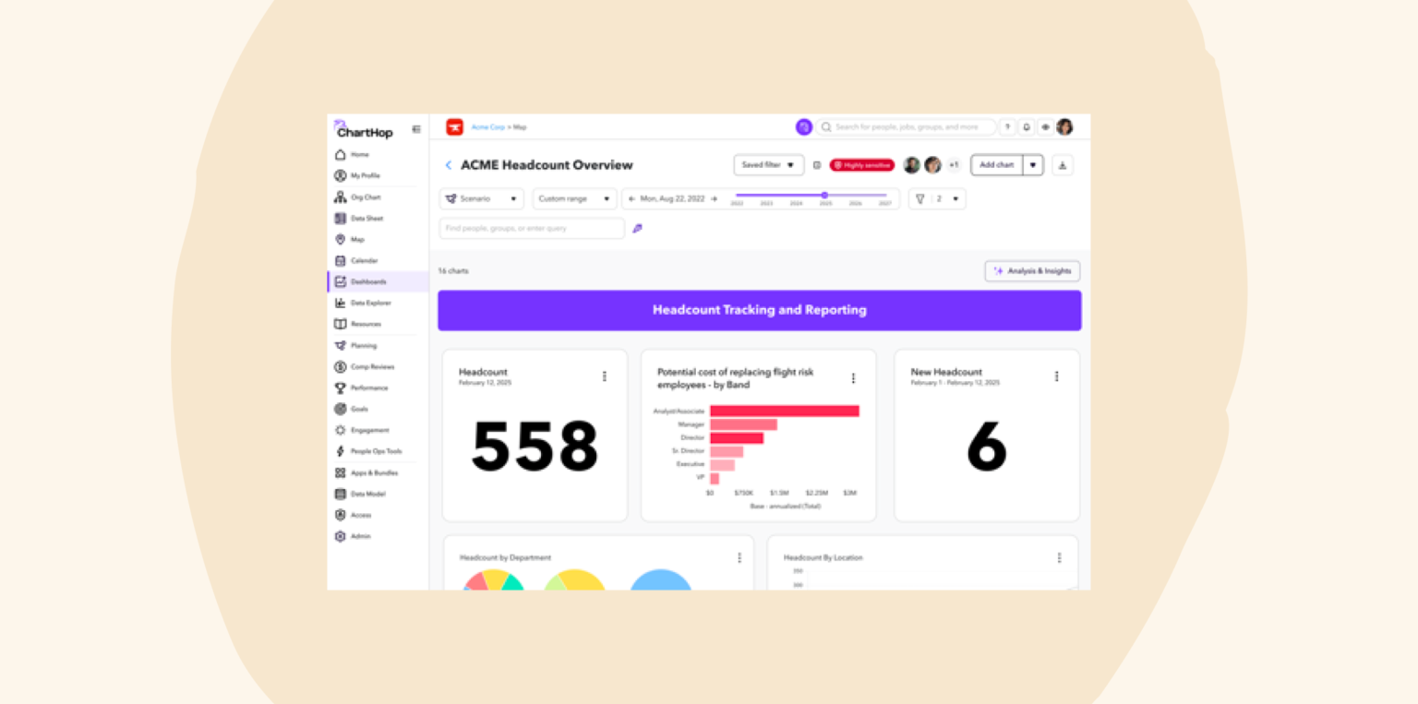Image resolution: width=1418 pixels, height=704 pixels.
Task: Click the ChartHop logo
Action: tap(364, 130)
